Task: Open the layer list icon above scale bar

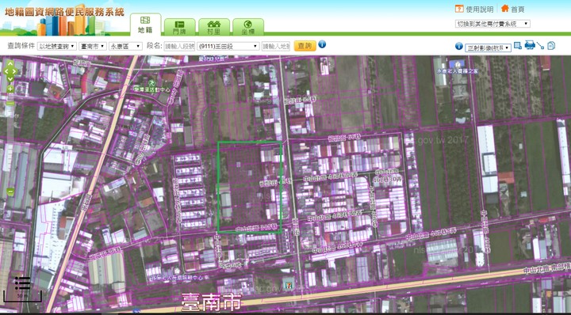Action: click(x=22, y=283)
